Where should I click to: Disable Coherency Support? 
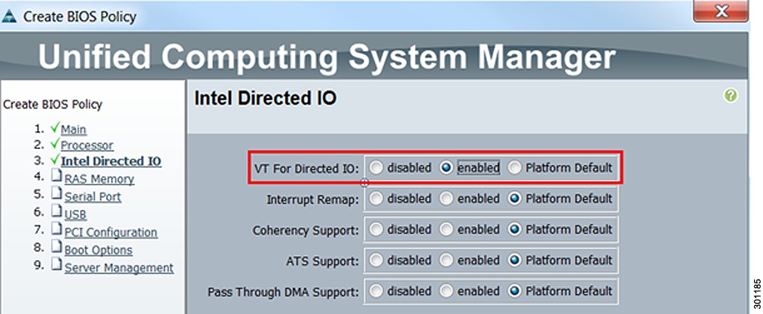tap(376, 229)
